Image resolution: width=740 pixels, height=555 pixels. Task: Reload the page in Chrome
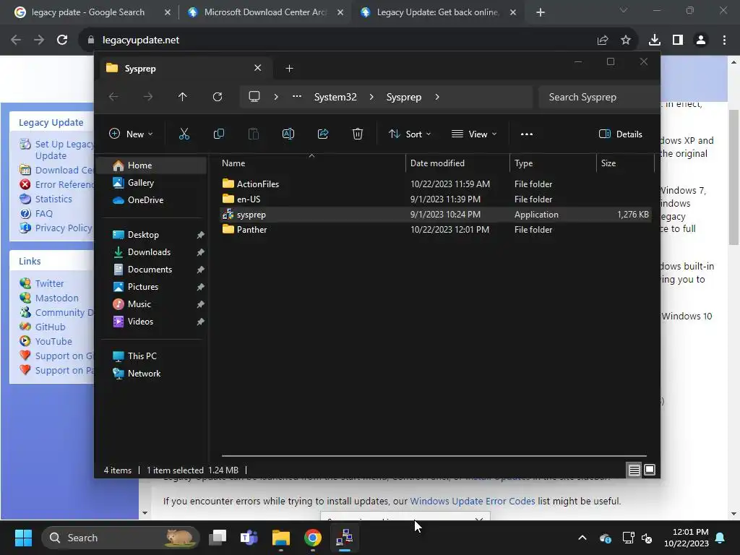pos(62,40)
